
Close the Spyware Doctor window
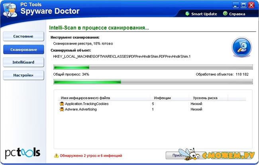click(x=251, y=5)
